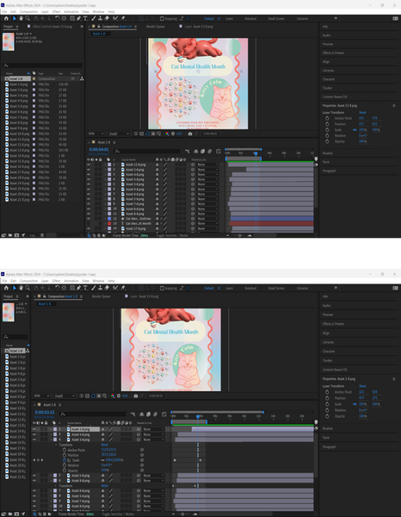Collapse the Transform group containing Anchor Point row
The image size is (401, 517).
coord(56,445)
